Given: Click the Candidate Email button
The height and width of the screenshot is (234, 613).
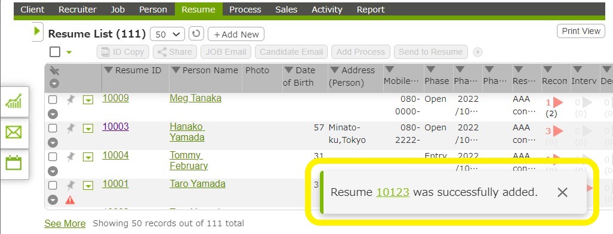Looking at the screenshot, I should click(291, 52).
